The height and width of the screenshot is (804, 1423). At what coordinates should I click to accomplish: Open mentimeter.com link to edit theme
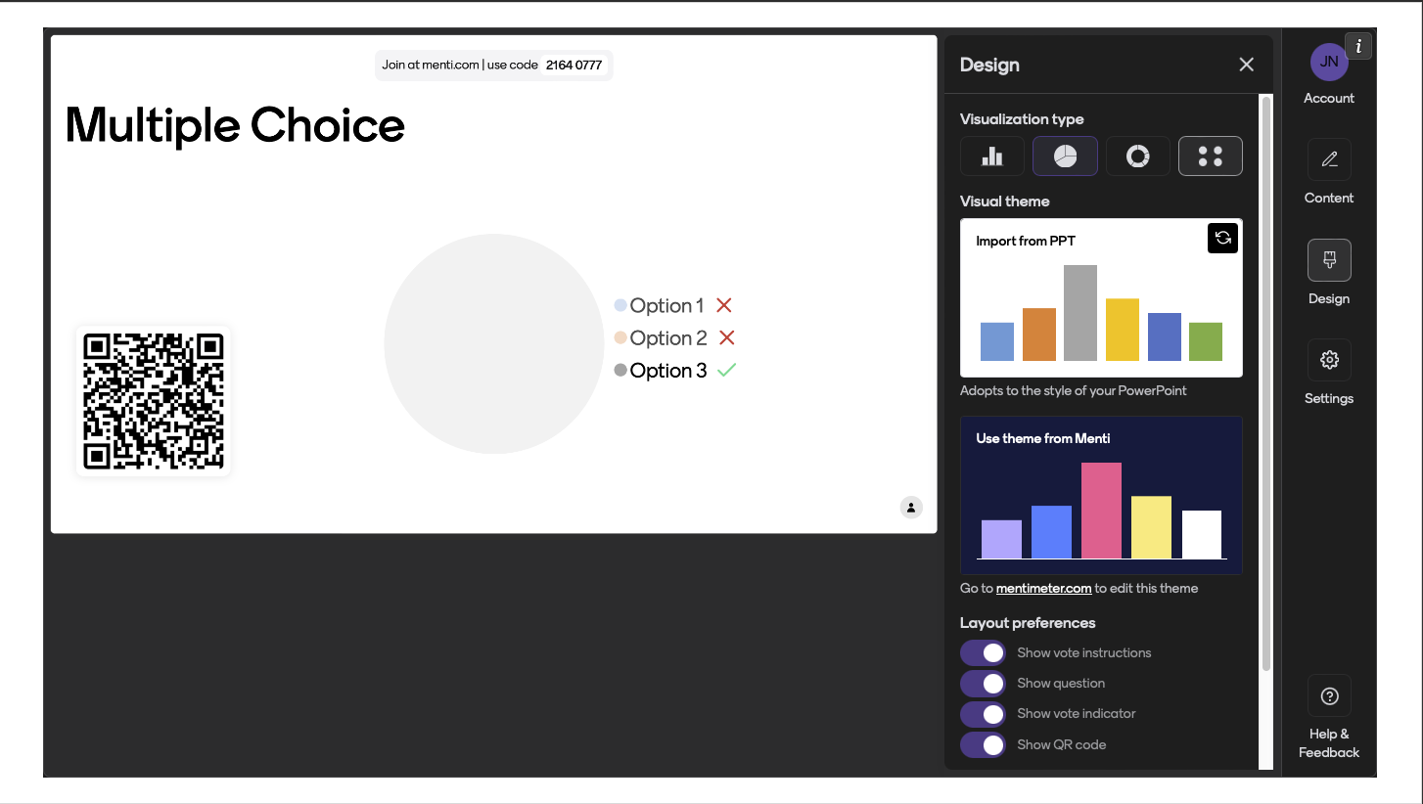1043,588
